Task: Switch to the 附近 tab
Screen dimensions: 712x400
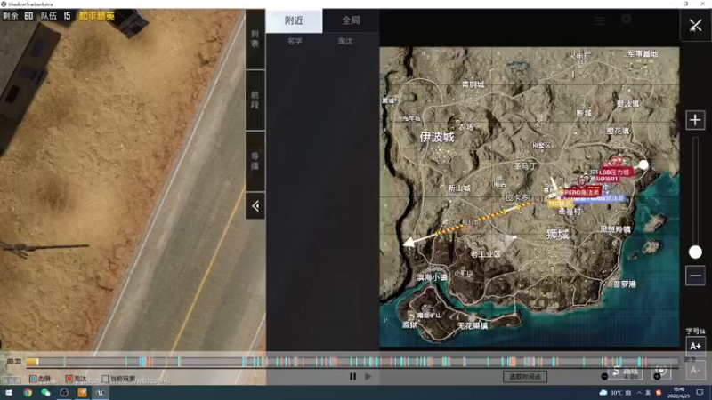Action: pyautogui.click(x=295, y=20)
